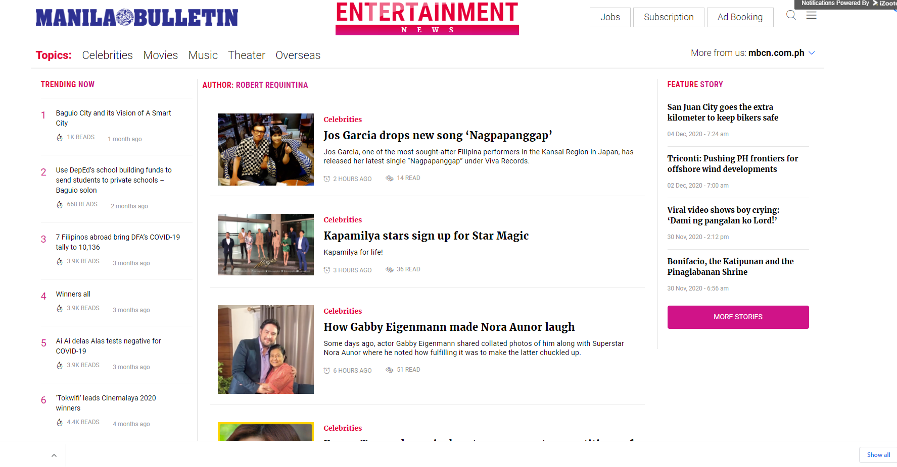Open Kapamilya stars sign up for Star Magic
Viewport: 897px width, 467px height.
coord(426,236)
